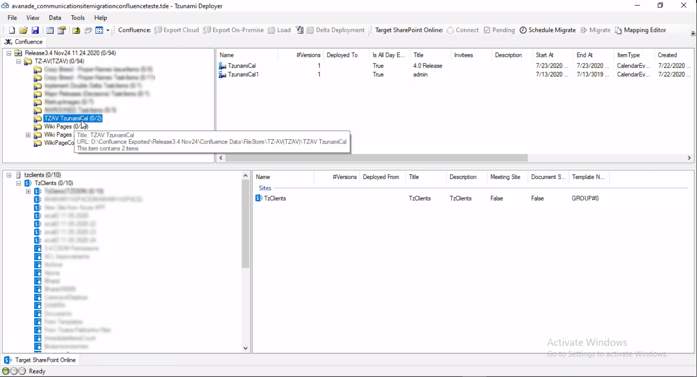
Task: Open the Tools menu
Action: point(77,18)
